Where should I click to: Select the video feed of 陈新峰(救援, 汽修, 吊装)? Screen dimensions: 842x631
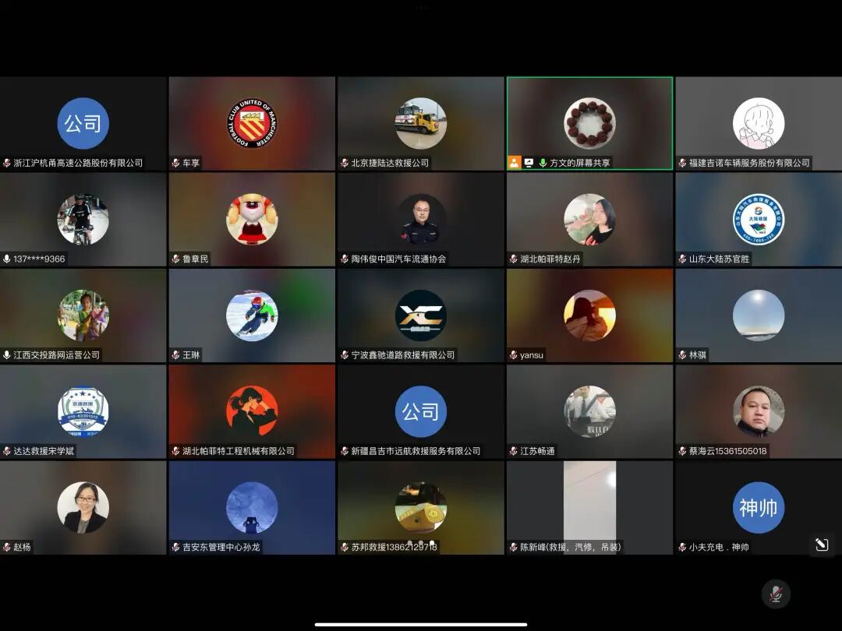coord(589,508)
